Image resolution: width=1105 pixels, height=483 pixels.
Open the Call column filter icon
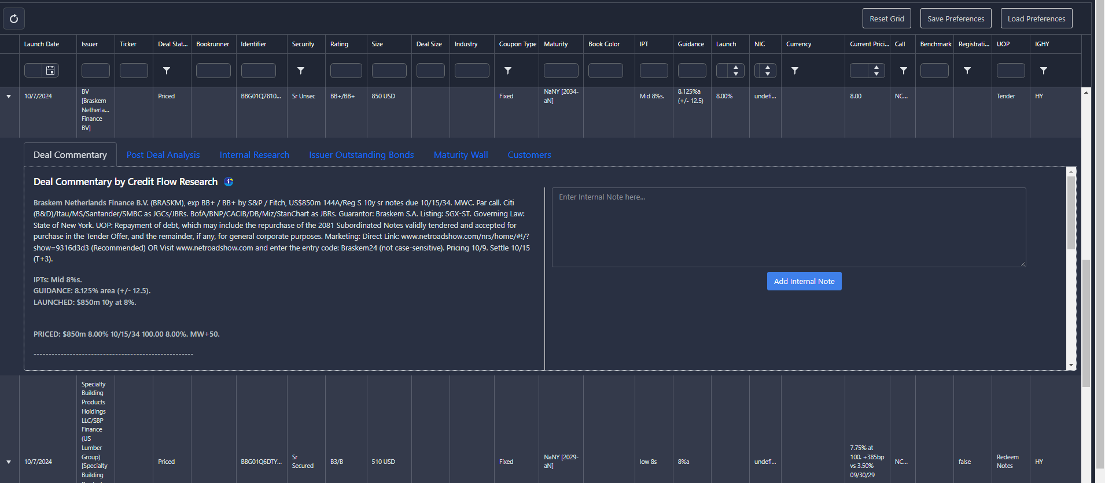(x=904, y=71)
